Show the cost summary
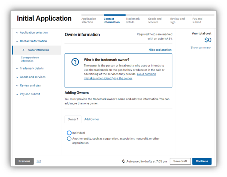The image size is (227, 177). pos(201,47)
